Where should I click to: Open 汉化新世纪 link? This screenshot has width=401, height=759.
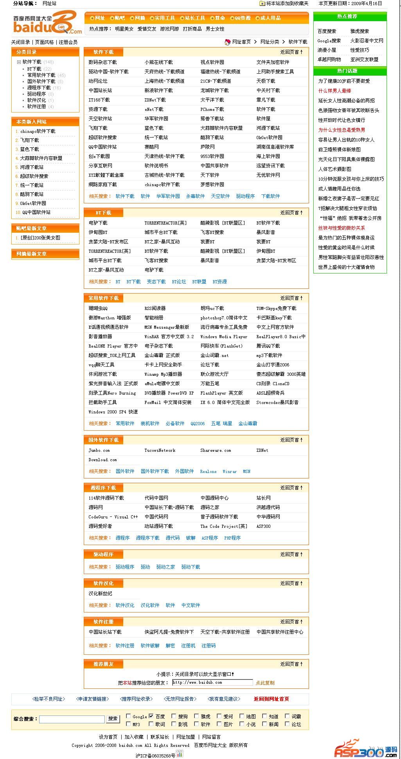[x=100, y=593]
